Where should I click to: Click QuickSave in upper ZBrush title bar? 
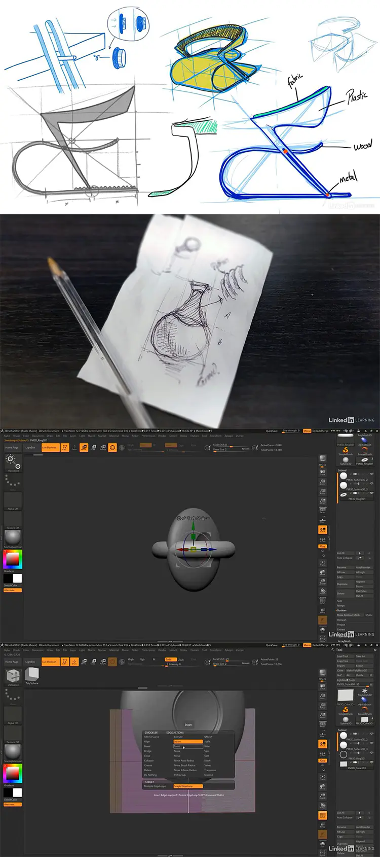click(272, 431)
